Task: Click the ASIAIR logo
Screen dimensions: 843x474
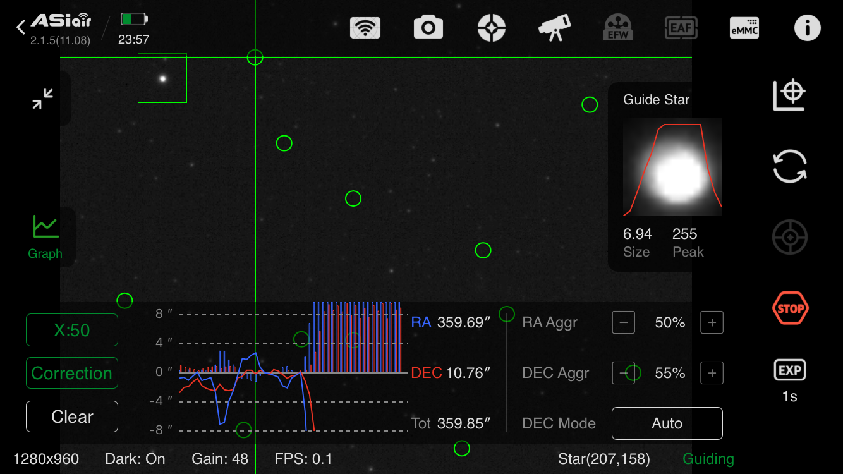Action: (x=61, y=21)
